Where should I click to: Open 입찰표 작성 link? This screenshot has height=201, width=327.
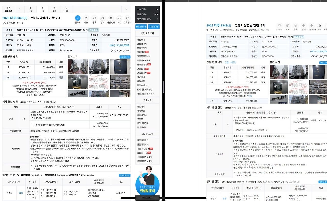[x=144, y=152]
